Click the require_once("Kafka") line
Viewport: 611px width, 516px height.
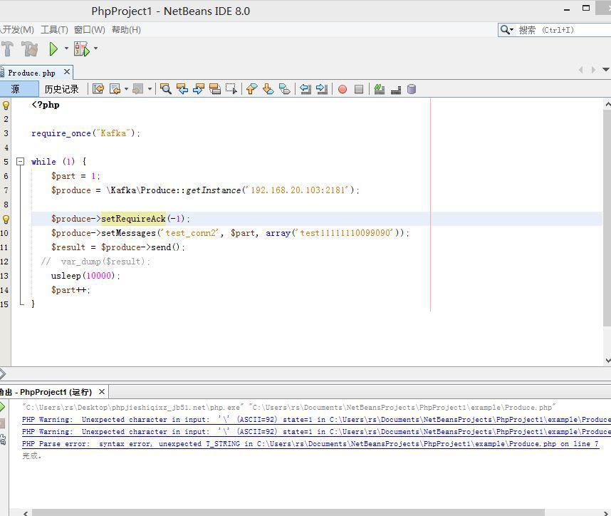click(85, 133)
